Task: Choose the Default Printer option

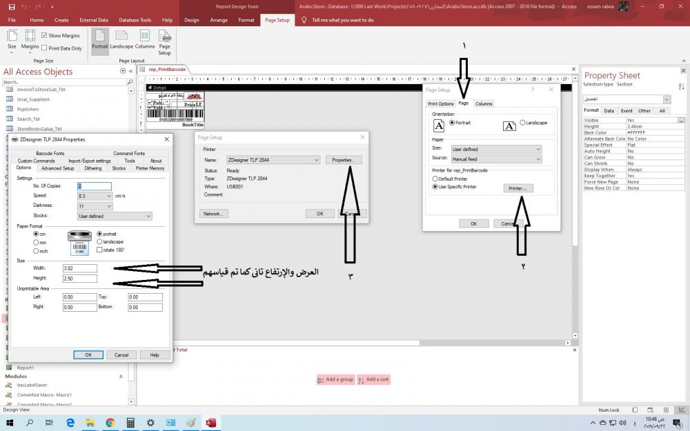Action: click(435, 179)
